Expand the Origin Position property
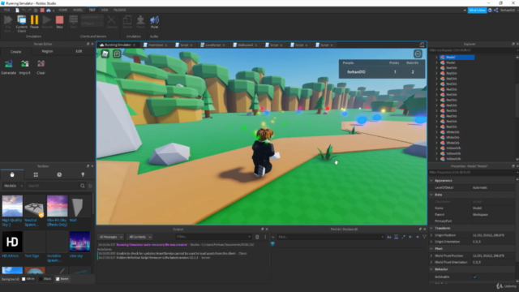 (x=431, y=235)
